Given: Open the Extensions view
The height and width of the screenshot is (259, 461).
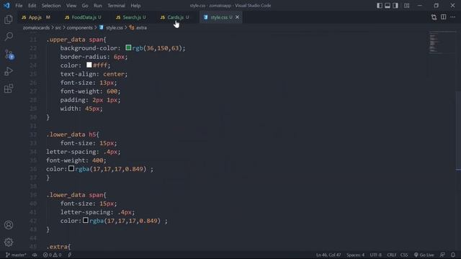Looking at the screenshot, I should coord(9,88).
